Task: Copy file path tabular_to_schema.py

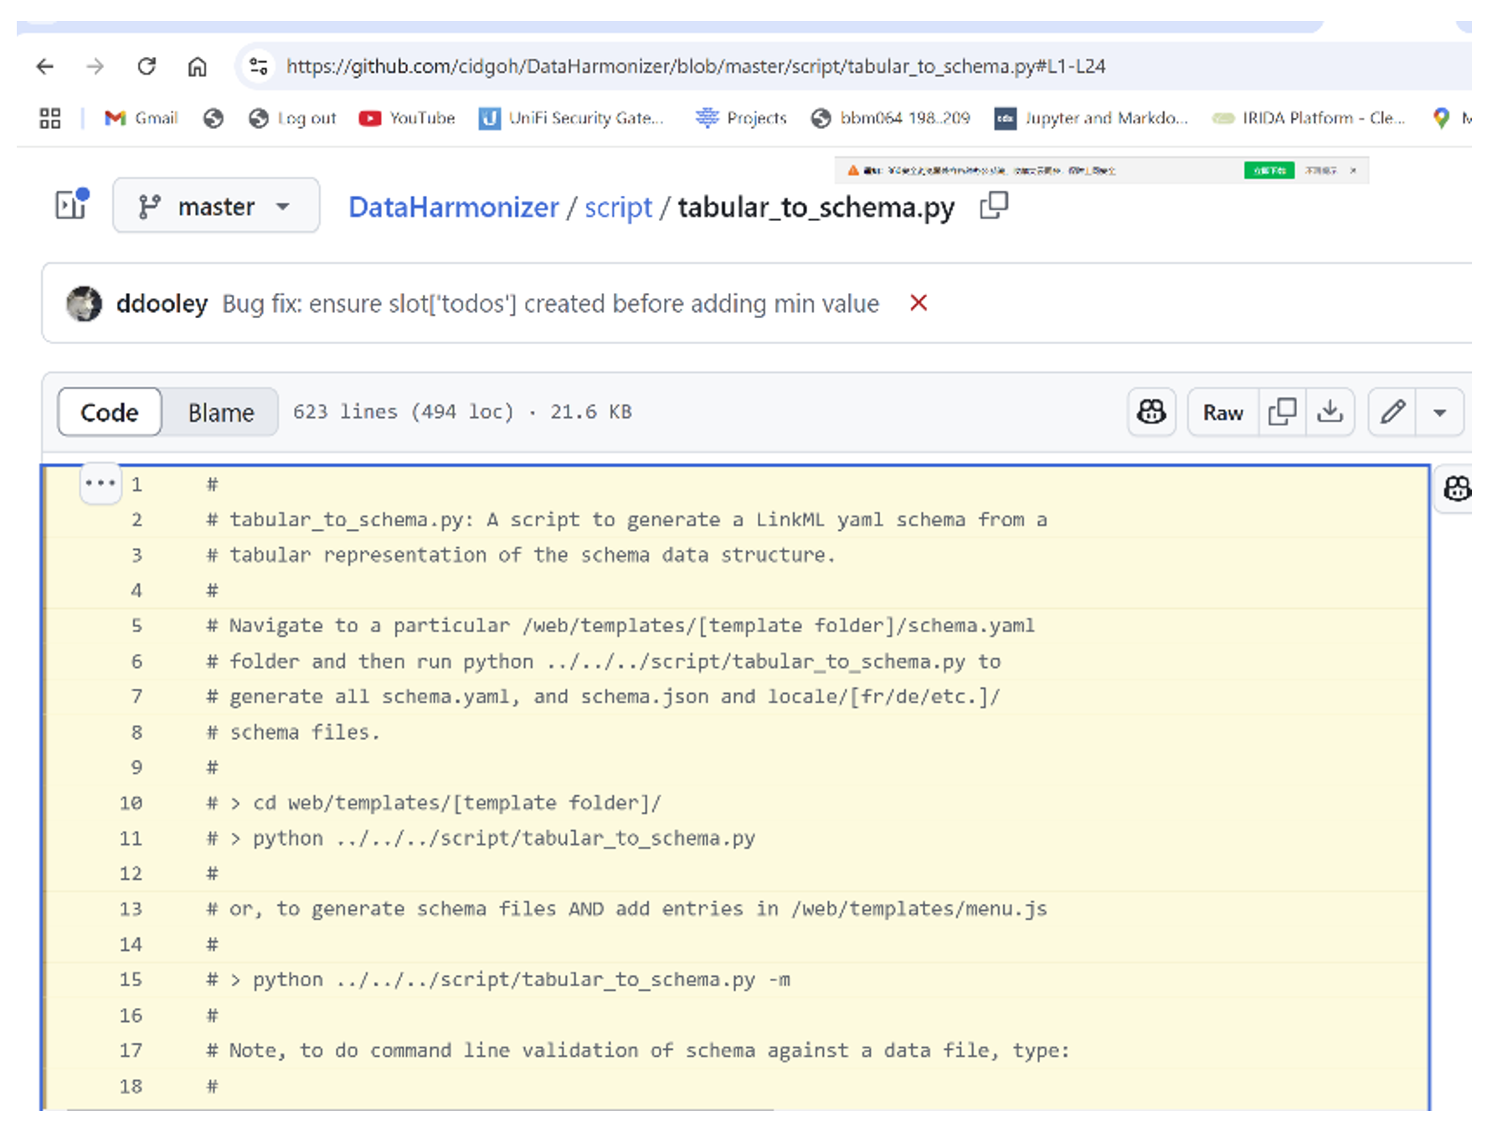Action: pyautogui.click(x=994, y=205)
